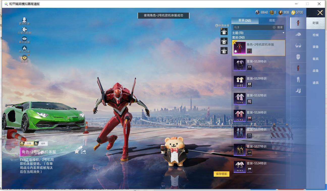Click the small set icon under 套装-SS27特训
The width and height of the screenshot is (327, 191).
[x=249, y=153]
